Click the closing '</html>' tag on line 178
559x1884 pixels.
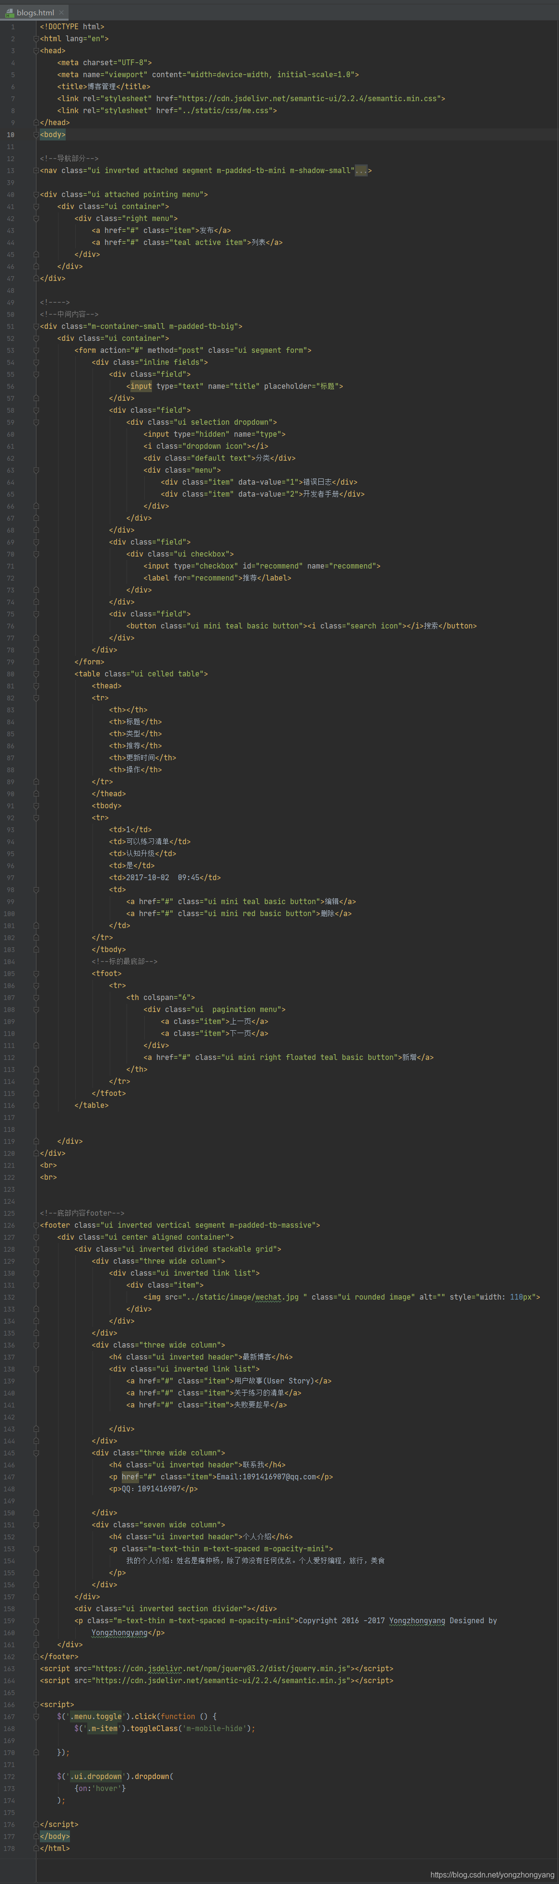55,1848
